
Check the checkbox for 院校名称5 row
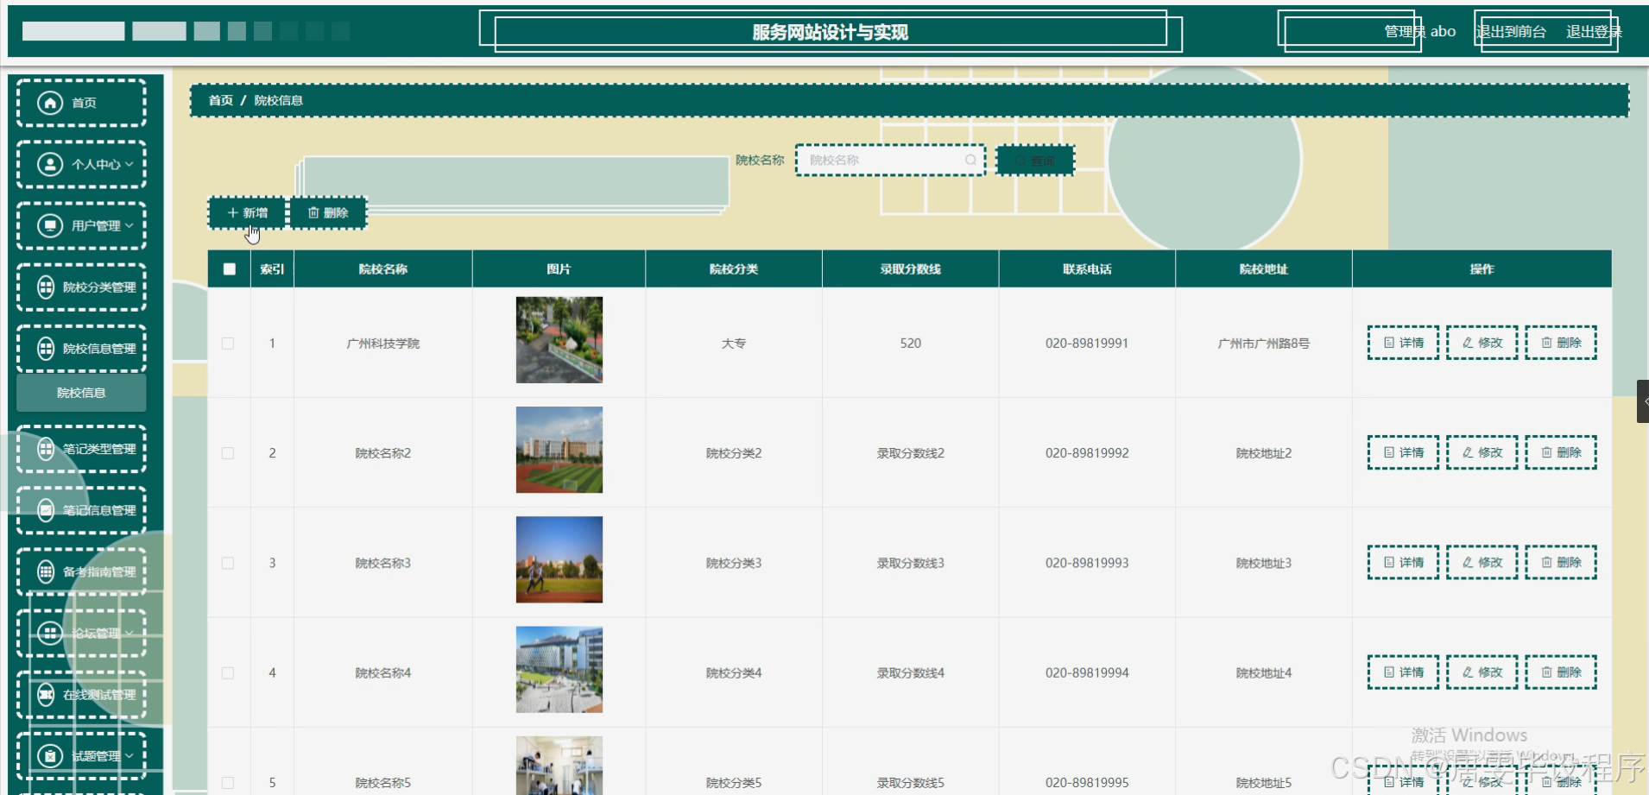pos(228,782)
